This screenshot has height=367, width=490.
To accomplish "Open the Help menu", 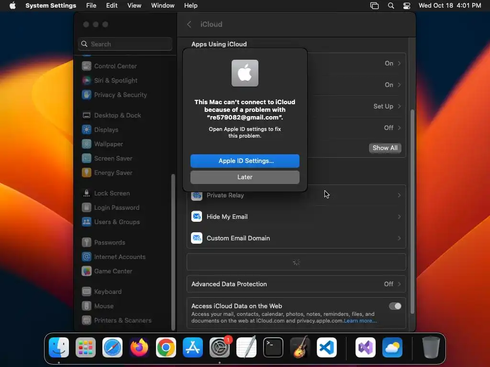I will pos(190,6).
